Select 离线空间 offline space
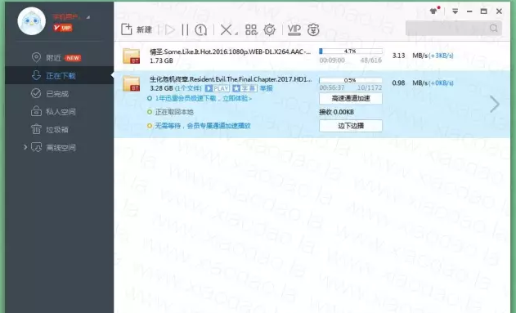This screenshot has height=313, width=516. coord(53,147)
